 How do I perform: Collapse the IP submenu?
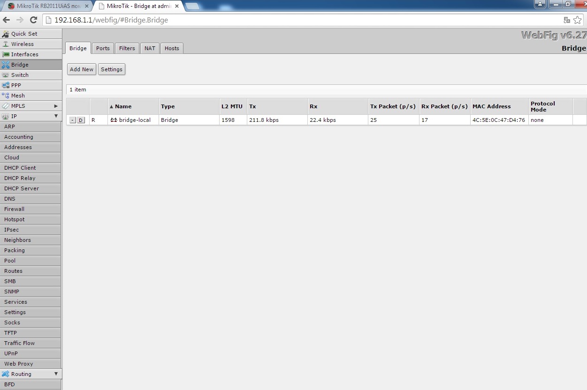tap(30, 116)
